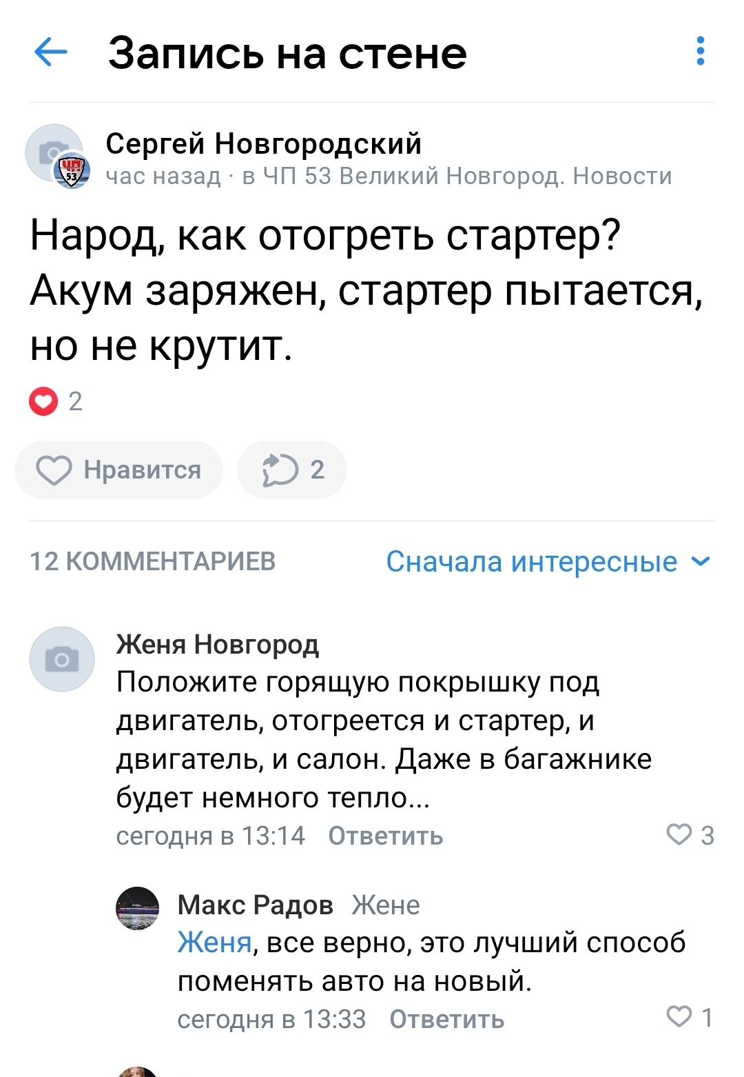Viewport: 744px width, 1077px height.
Task: Reply to Женя Новгород's comment
Action: [385, 836]
